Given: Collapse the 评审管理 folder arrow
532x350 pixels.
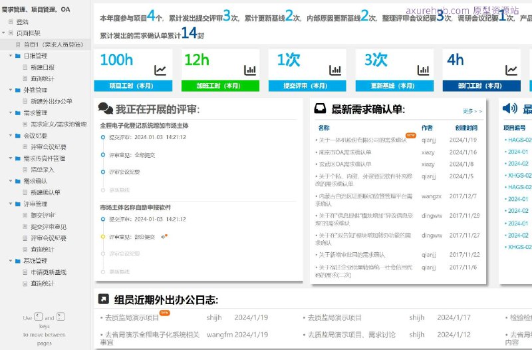Looking at the screenshot, I should 11,204.
